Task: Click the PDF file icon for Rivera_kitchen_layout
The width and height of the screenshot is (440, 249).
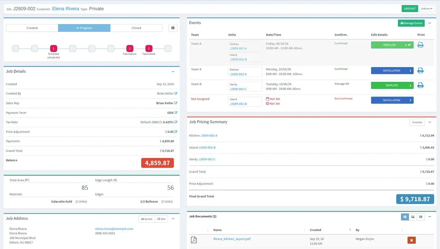Action: click(194, 240)
